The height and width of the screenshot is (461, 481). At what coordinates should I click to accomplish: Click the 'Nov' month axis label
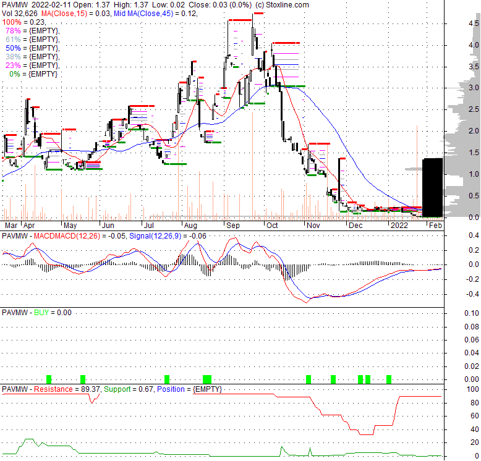313,226
